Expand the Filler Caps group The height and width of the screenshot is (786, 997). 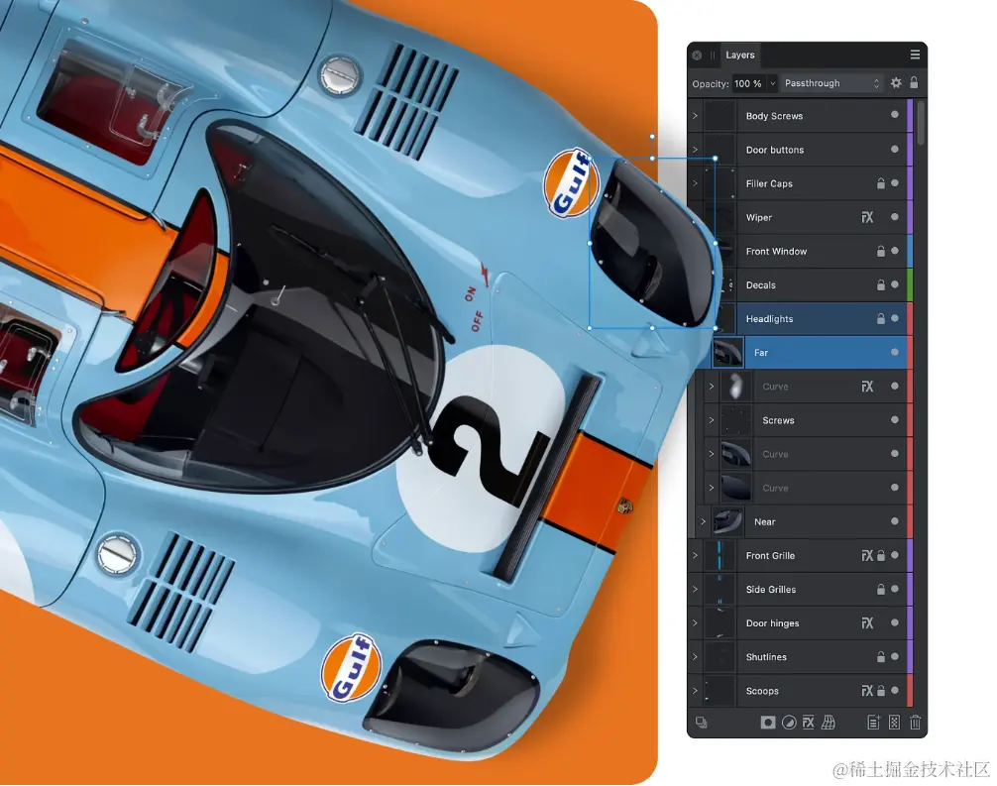pyautogui.click(x=695, y=183)
